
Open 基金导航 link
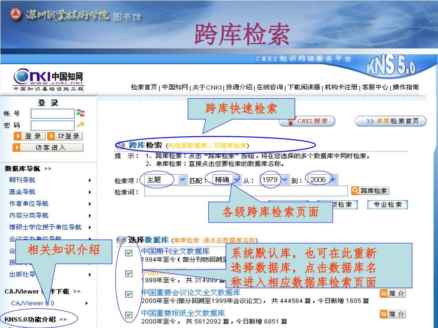(x=22, y=192)
